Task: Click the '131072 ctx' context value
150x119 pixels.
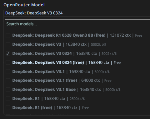Action: (x=120, y=35)
